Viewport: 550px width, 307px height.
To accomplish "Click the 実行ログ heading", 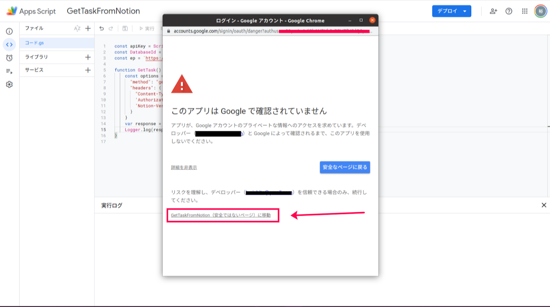I will pyautogui.click(x=112, y=205).
